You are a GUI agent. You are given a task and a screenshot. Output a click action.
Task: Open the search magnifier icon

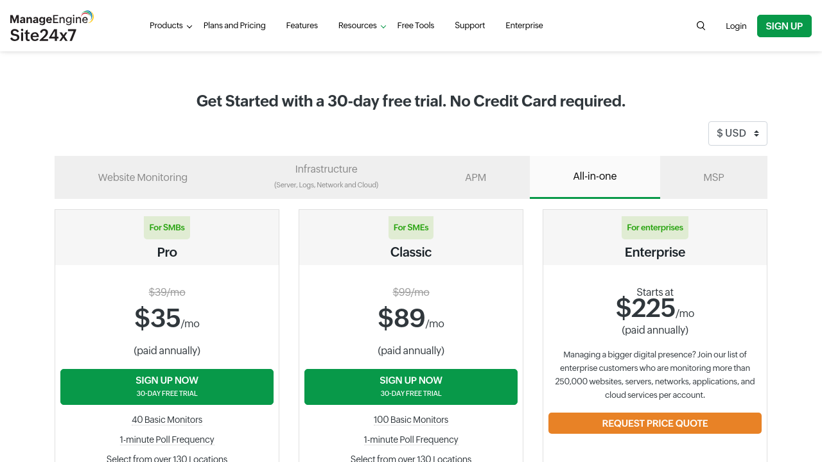click(x=701, y=26)
